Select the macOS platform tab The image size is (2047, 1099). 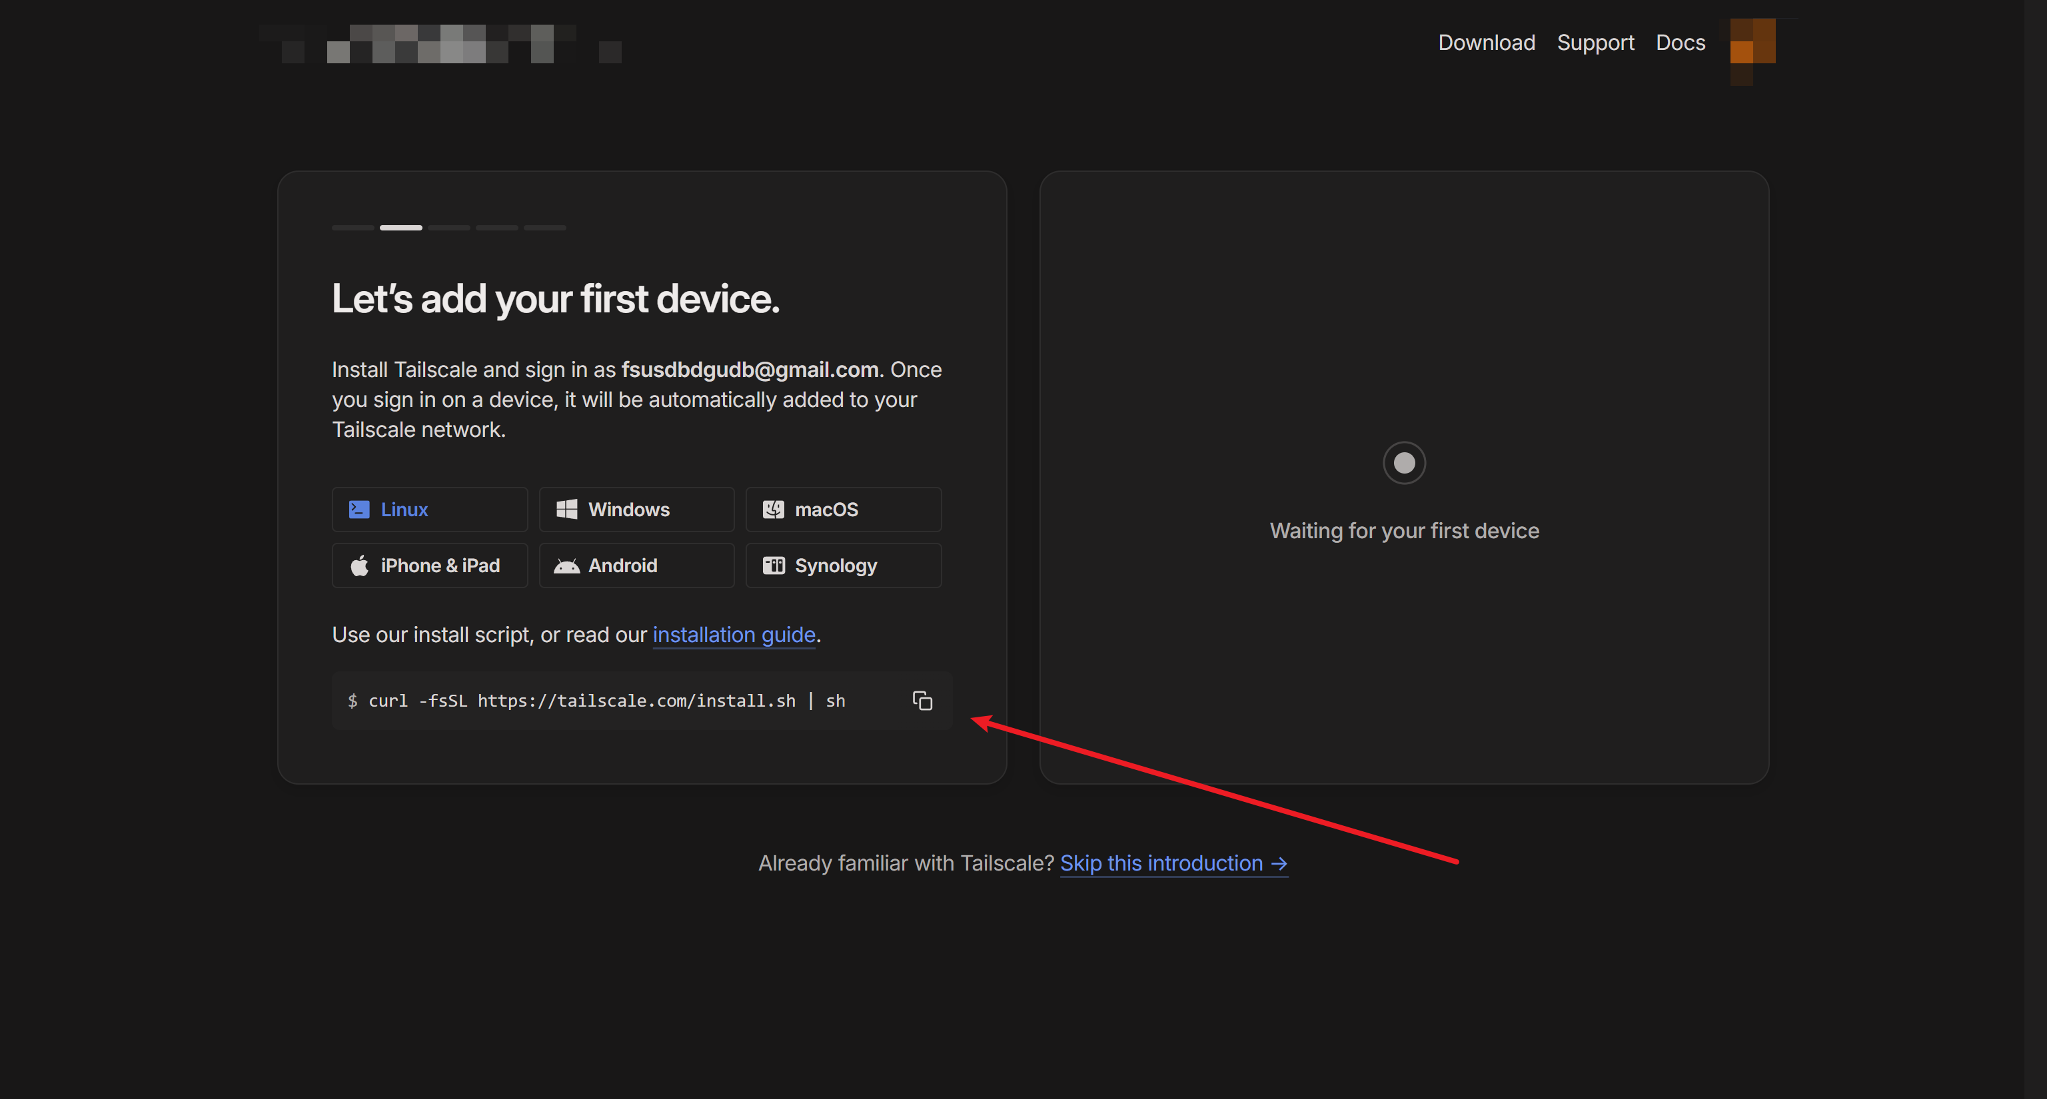point(843,509)
